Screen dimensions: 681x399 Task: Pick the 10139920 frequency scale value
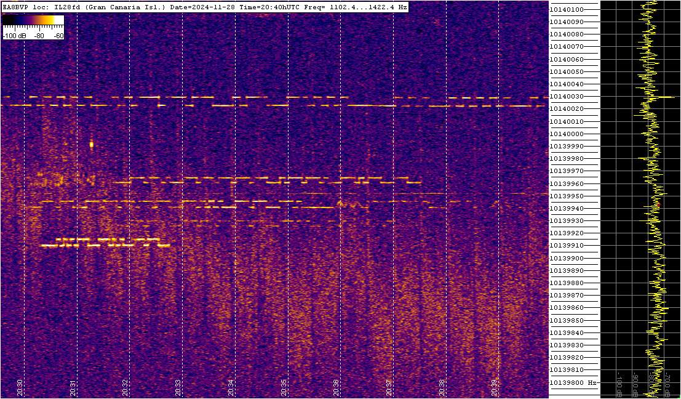(567, 233)
